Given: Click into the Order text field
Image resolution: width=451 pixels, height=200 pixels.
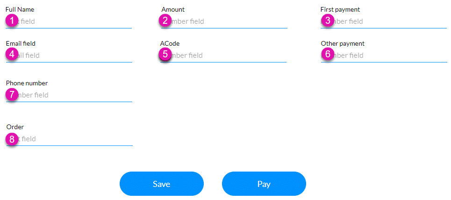Looking at the screenshot, I should pyautogui.click(x=75, y=139).
